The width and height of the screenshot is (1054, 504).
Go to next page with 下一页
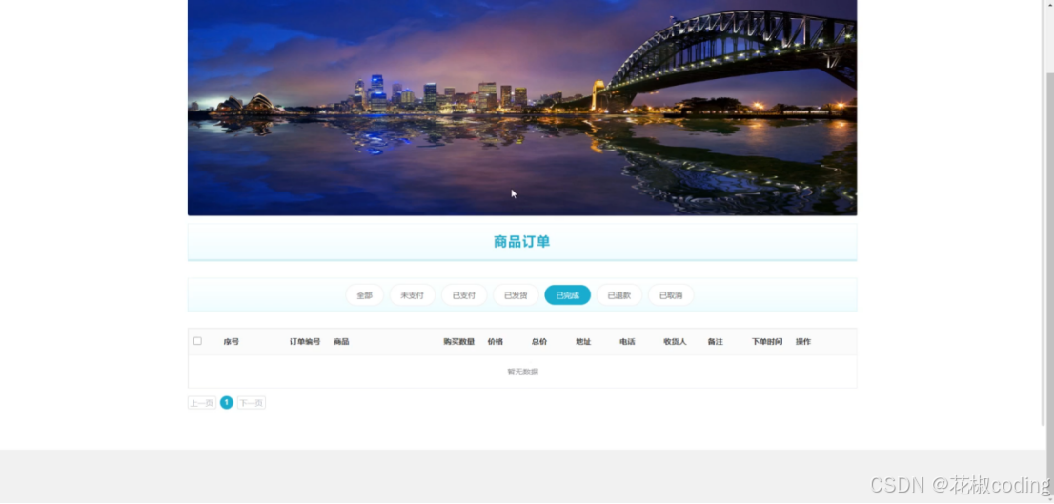(x=252, y=403)
